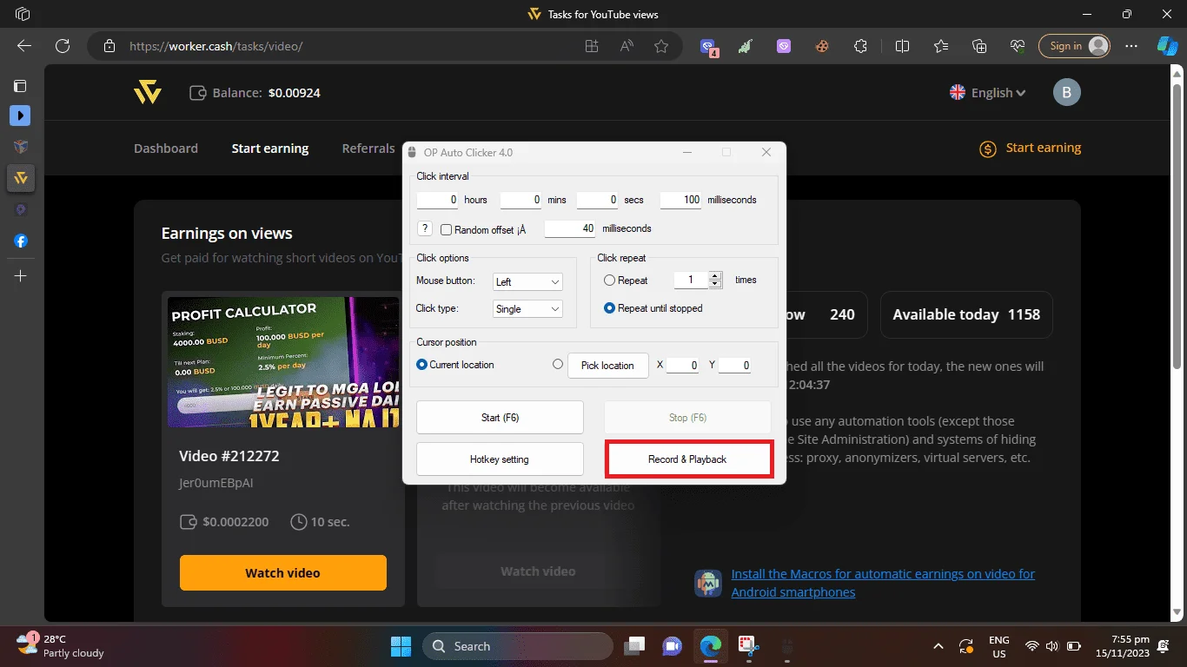Click the Pick location button
The width and height of the screenshot is (1187, 667).
point(607,366)
